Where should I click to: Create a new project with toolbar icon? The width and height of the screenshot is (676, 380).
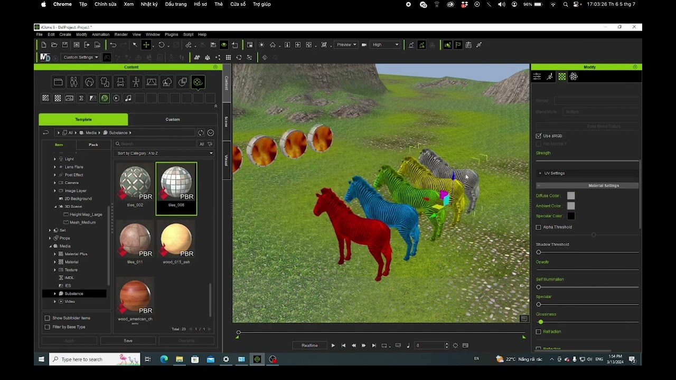44,45
